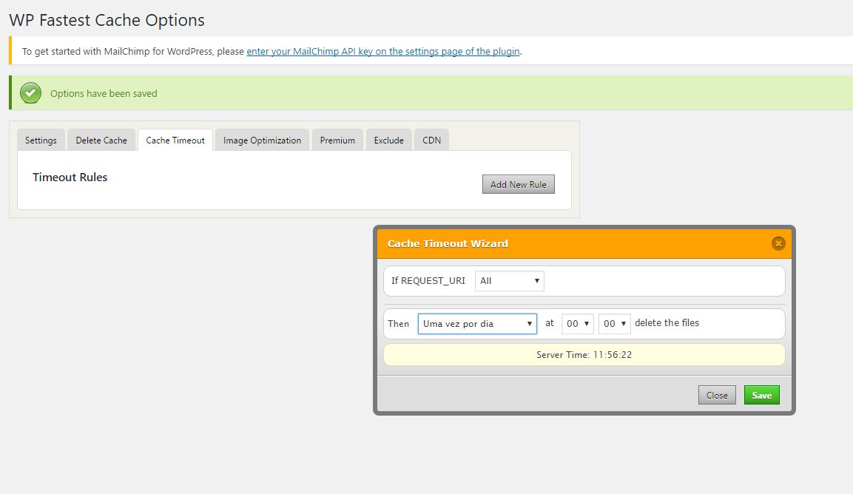Switch to the Exclude tab

(389, 140)
